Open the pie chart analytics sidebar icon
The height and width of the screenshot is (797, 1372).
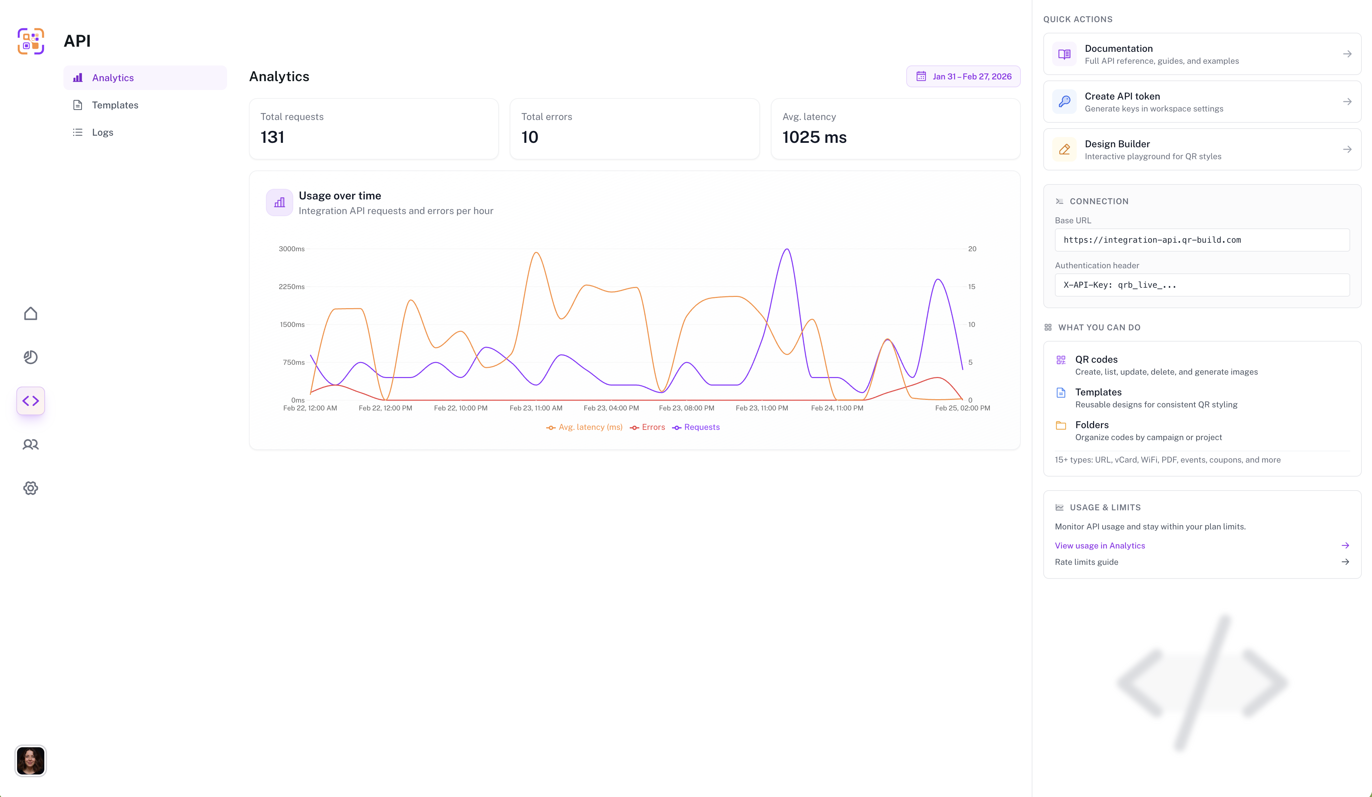click(30, 357)
